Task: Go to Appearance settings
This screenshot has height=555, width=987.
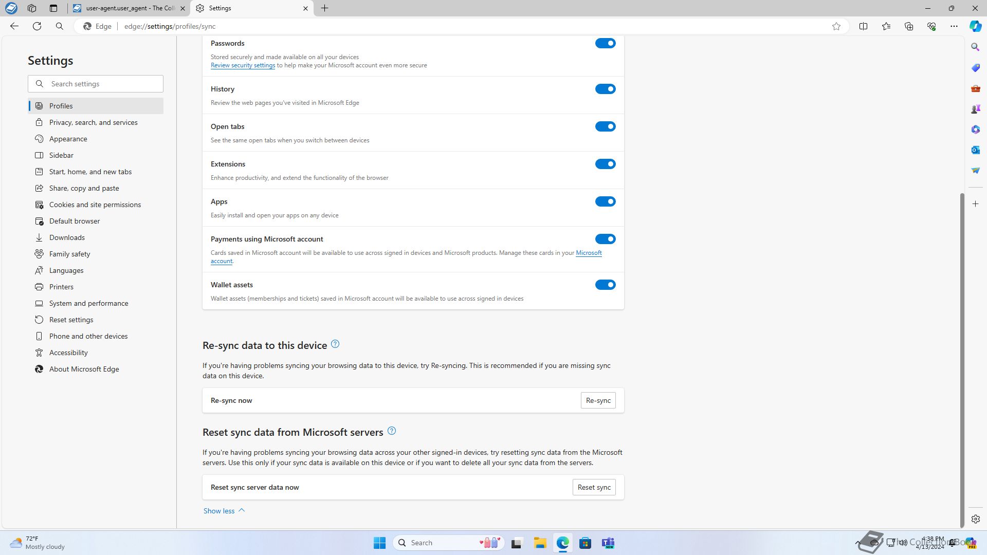Action: (96, 139)
